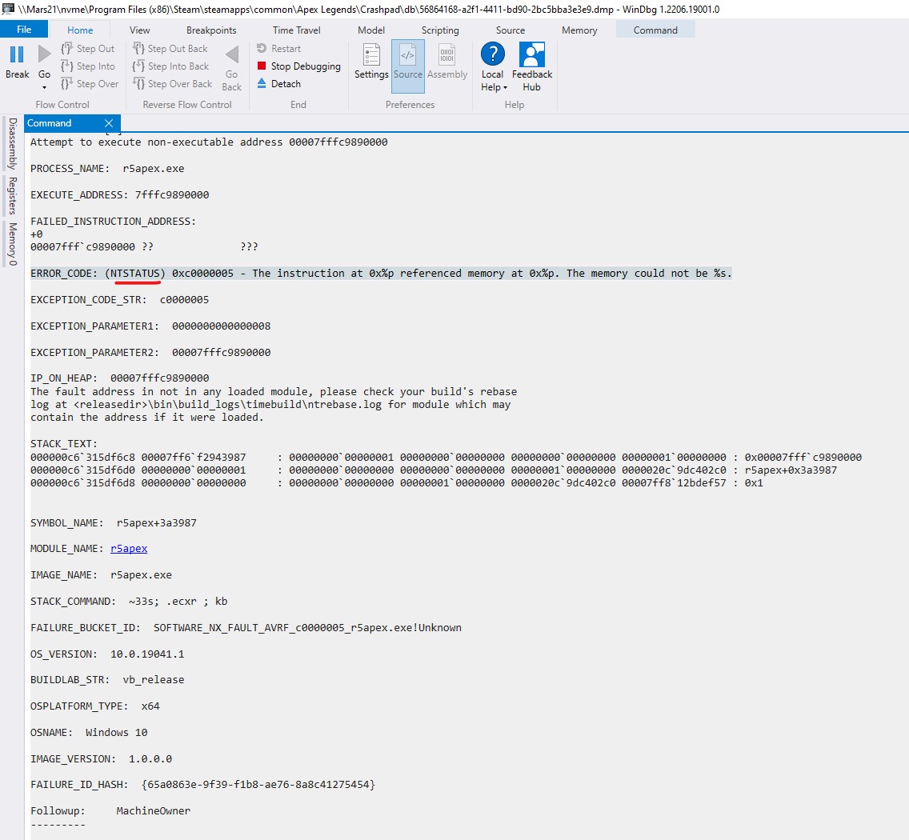Open the Registers side panel
Screen dimensions: 909x840
pos(12,196)
